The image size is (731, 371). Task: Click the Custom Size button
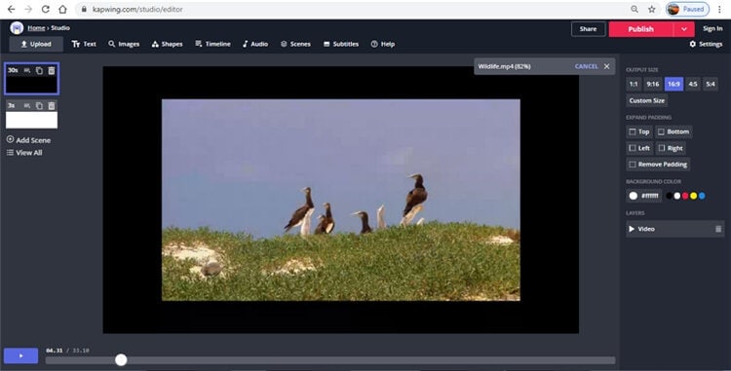[646, 100]
